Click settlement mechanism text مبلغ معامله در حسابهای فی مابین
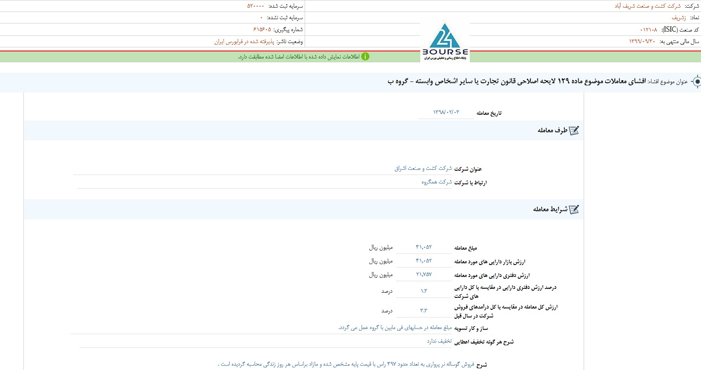The image size is (701, 370). coord(395,328)
